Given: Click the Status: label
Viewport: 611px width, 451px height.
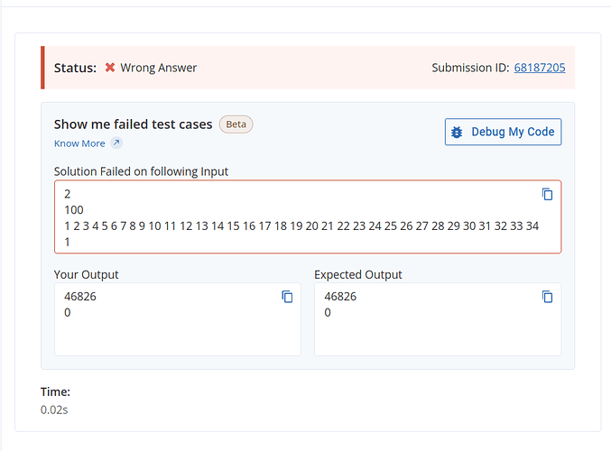Looking at the screenshot, I should pyautogui.click(x=75, y=68).
